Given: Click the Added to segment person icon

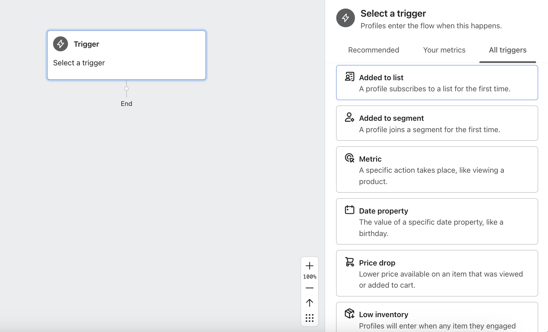Looking at the screenshot, I should click(350, 118).
